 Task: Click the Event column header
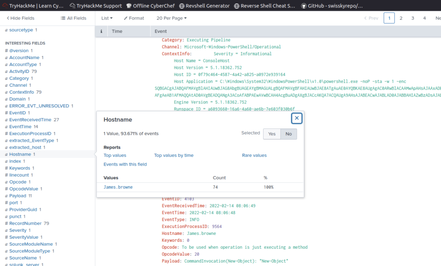(x=161, y=31)
